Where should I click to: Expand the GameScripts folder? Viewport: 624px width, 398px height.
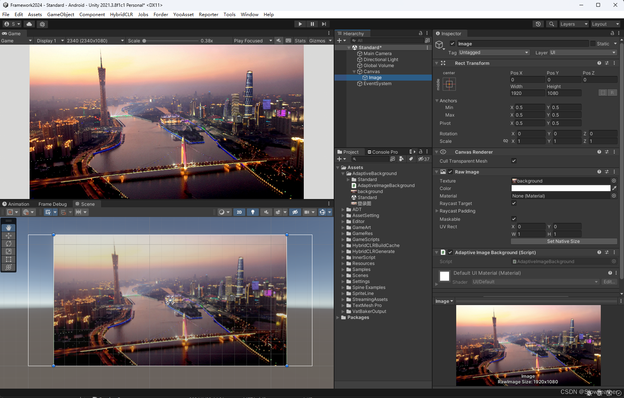tap(343, 239)
